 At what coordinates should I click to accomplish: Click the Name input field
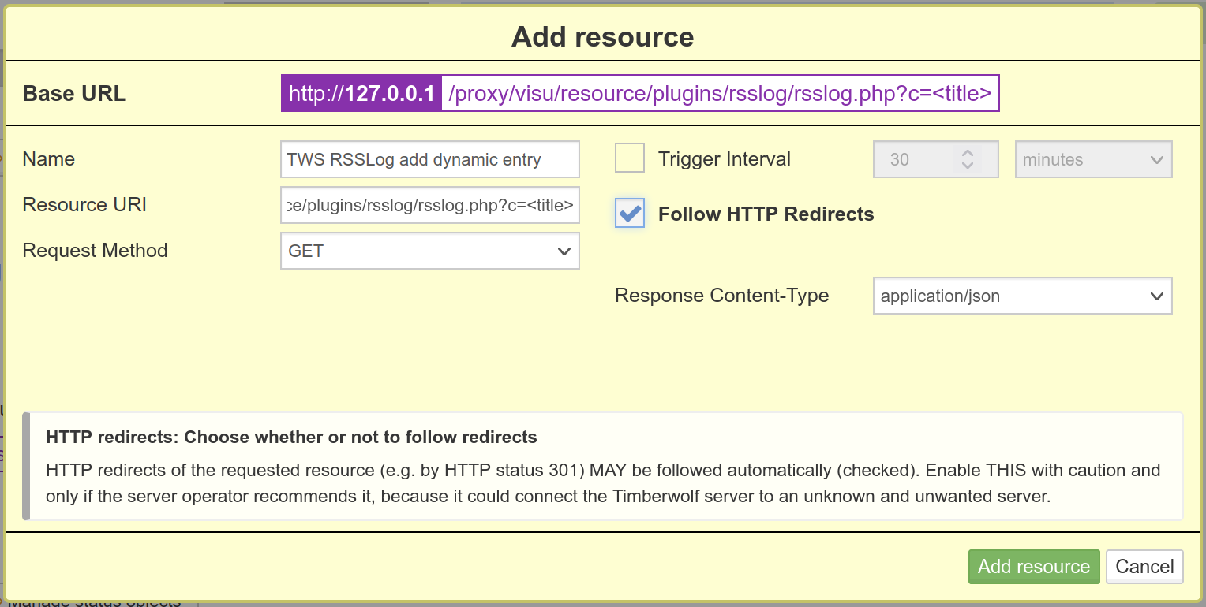point(430,159)
